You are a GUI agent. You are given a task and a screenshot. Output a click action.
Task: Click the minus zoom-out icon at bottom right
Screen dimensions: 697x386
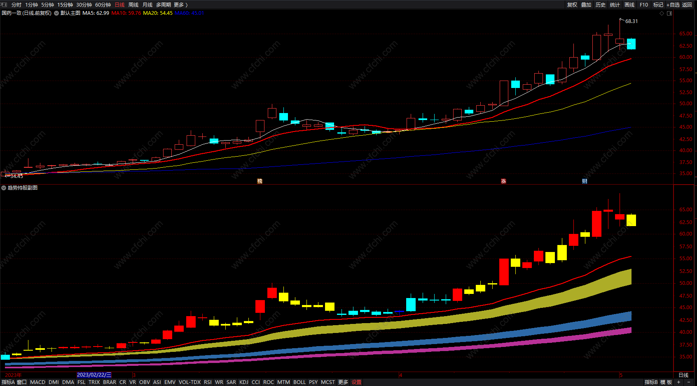tap(689, 382)
